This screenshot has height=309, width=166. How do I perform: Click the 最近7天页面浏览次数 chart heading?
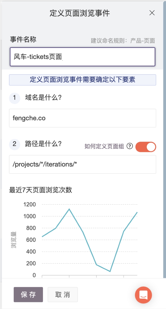click(x=40, y=190)
